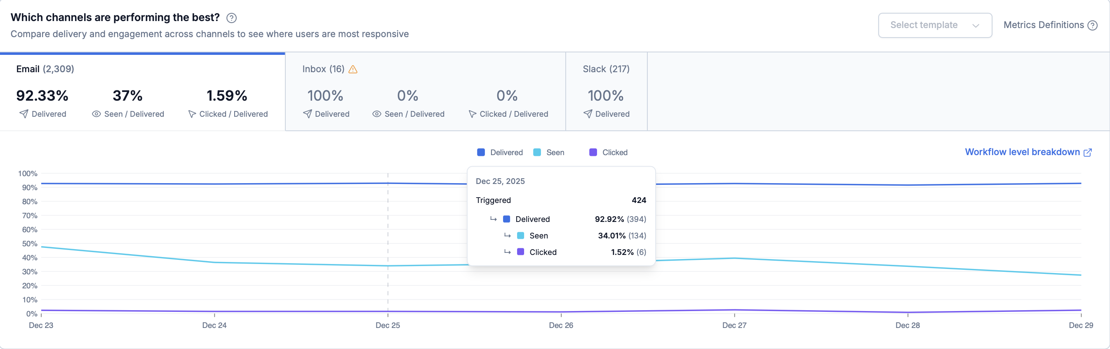This screenshot has width=1110, height=349.
Task: Click the Dec 29 axis label
Action: (1081, 325)
